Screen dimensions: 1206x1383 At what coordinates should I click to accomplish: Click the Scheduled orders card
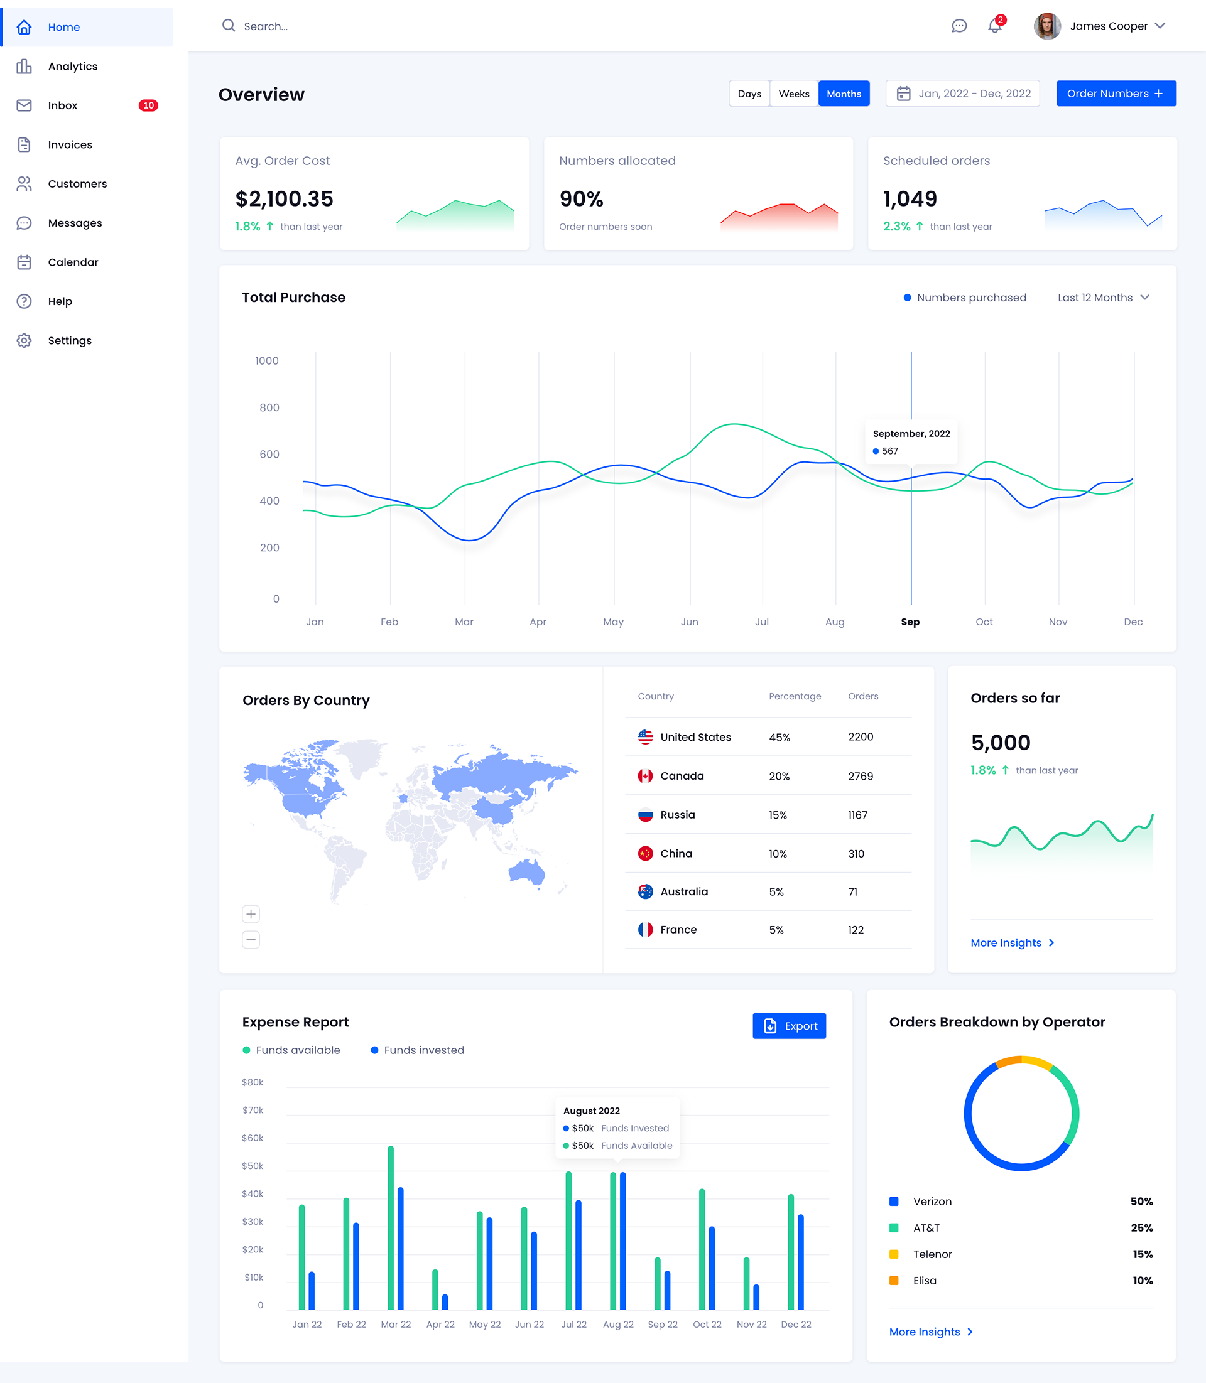click(x=1023, y=194)
